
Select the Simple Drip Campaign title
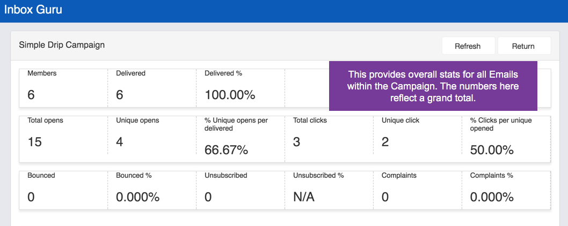click(x=62, y=45)
